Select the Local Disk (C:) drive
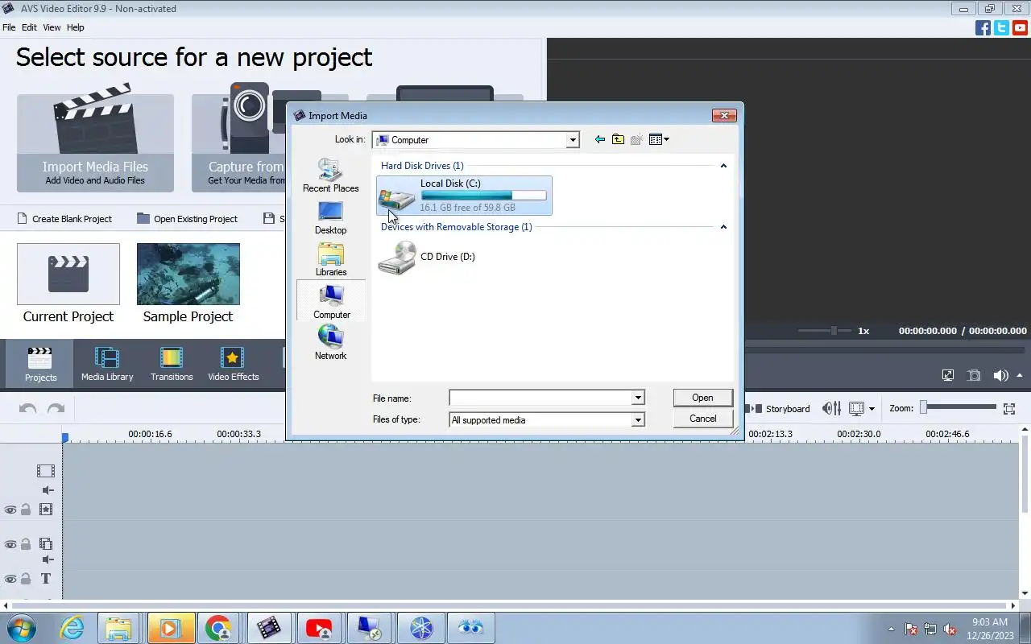Image resolution: width=1031 pixels, height=644 pixels. (x=464, y=196)
